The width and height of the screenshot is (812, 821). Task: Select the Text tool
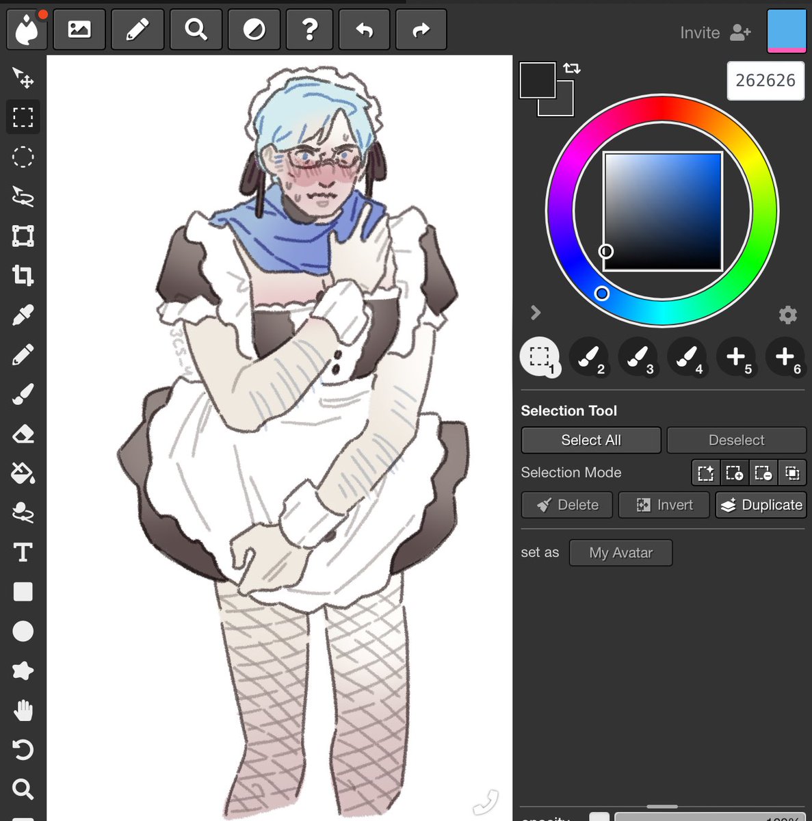point(23,552)
